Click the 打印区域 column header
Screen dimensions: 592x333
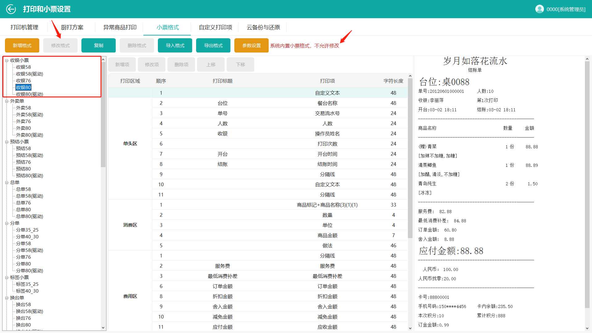[x=130, y=81]
